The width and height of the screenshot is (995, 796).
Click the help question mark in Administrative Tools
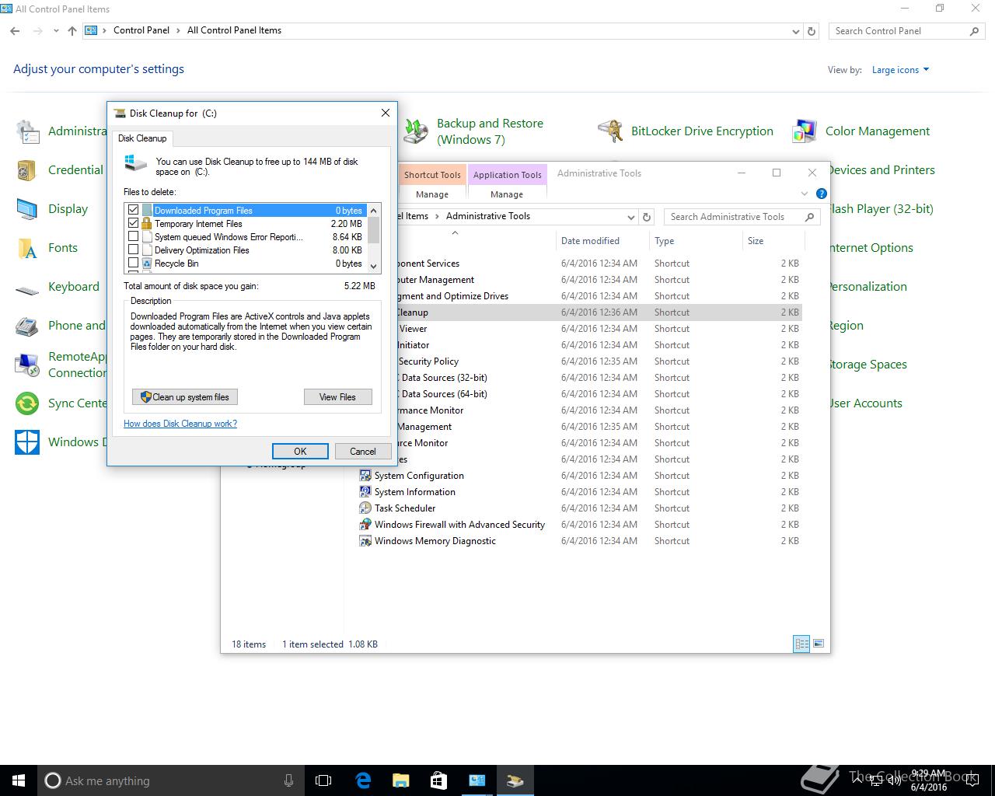[x=822, y=194]
